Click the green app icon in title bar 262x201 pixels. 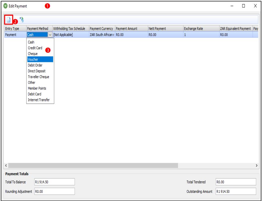(x=6, y=6)
